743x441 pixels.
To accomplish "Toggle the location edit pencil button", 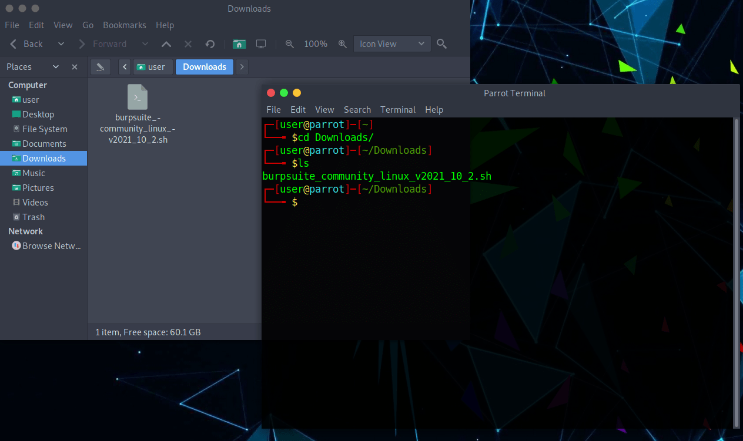I will tap(101, 67).
